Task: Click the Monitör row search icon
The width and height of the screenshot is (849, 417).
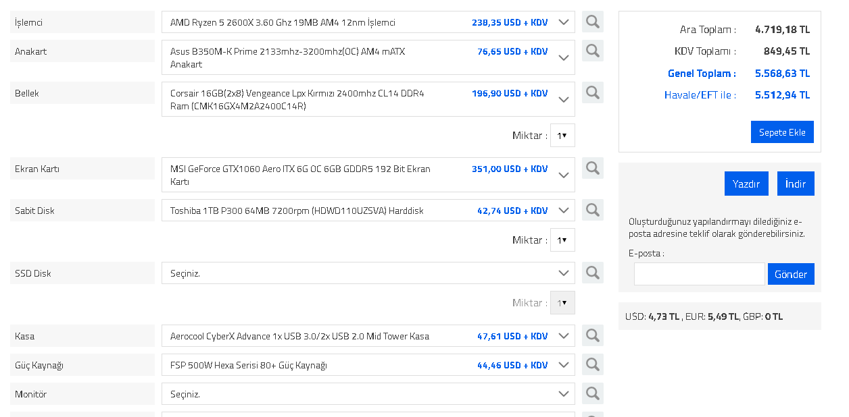Action: tap(592, 393)
